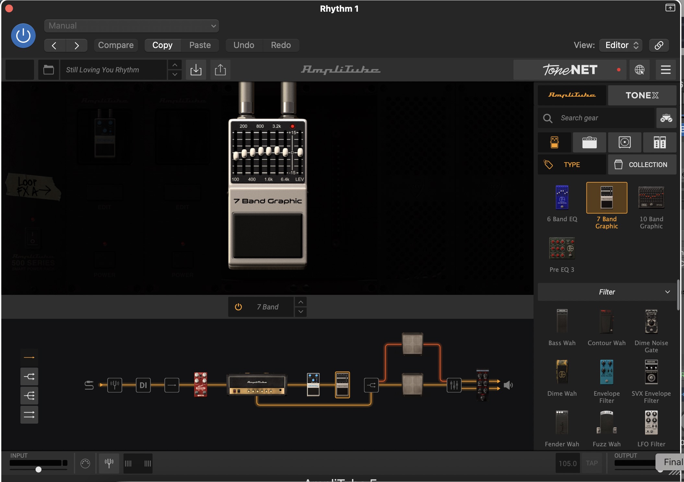Select the amplifier gear category icon
This screenshot has width=684, height=482.
pos(589,142)
